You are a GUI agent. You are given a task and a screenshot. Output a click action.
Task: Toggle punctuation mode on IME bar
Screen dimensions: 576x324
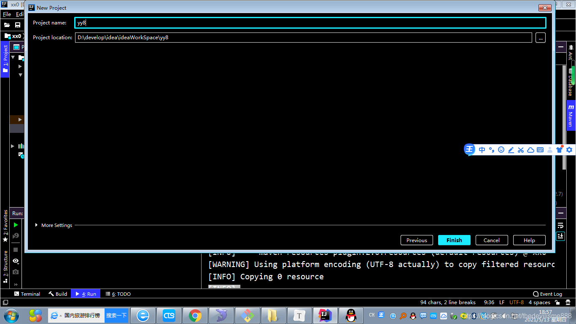pyautogui.click(x=492, y=150)
